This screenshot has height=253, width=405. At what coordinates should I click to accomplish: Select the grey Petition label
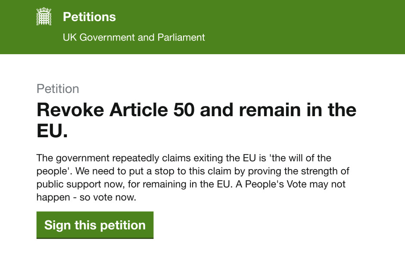58,89
